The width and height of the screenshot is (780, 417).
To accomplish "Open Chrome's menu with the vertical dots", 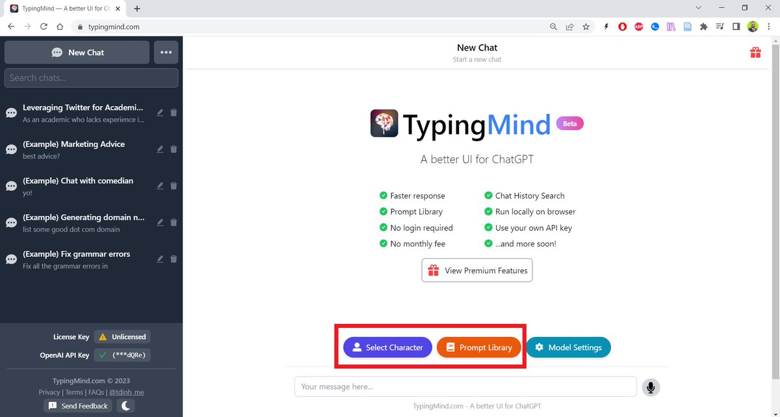I will tap(768, 27).
